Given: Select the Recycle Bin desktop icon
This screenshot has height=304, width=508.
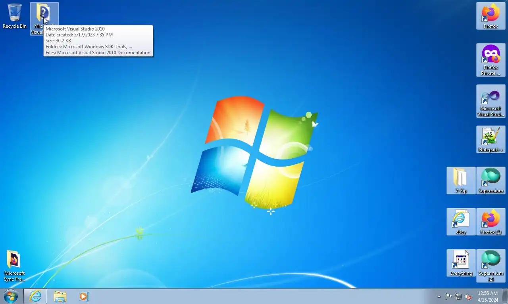Looking at the screenshot, I should coord(15,17).
